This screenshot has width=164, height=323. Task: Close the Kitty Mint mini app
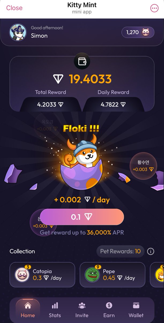(x=14, y=8)
